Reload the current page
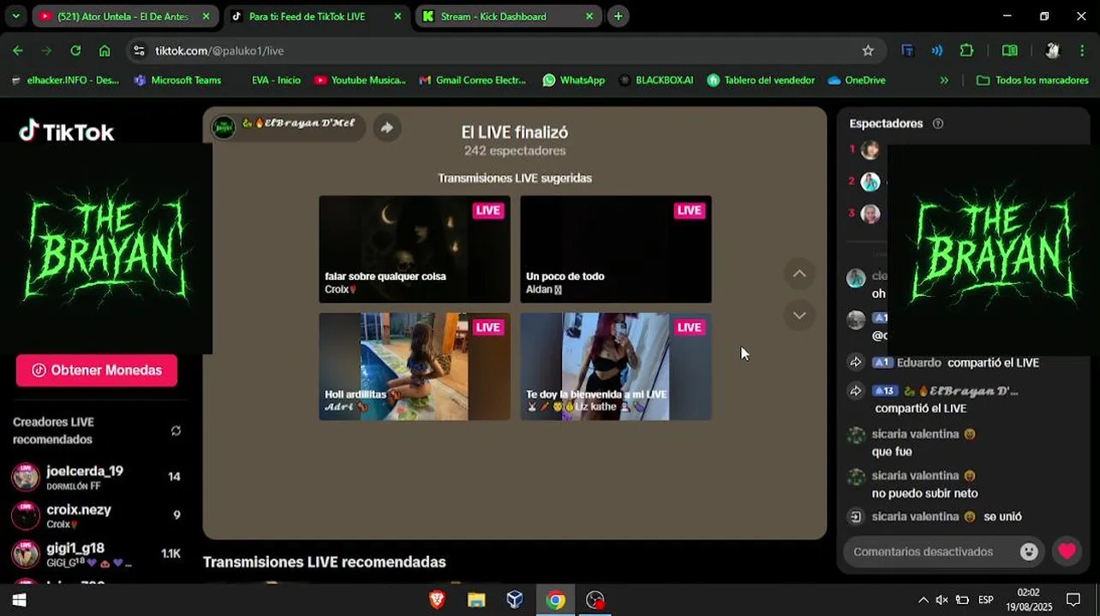 coord(75,50)
